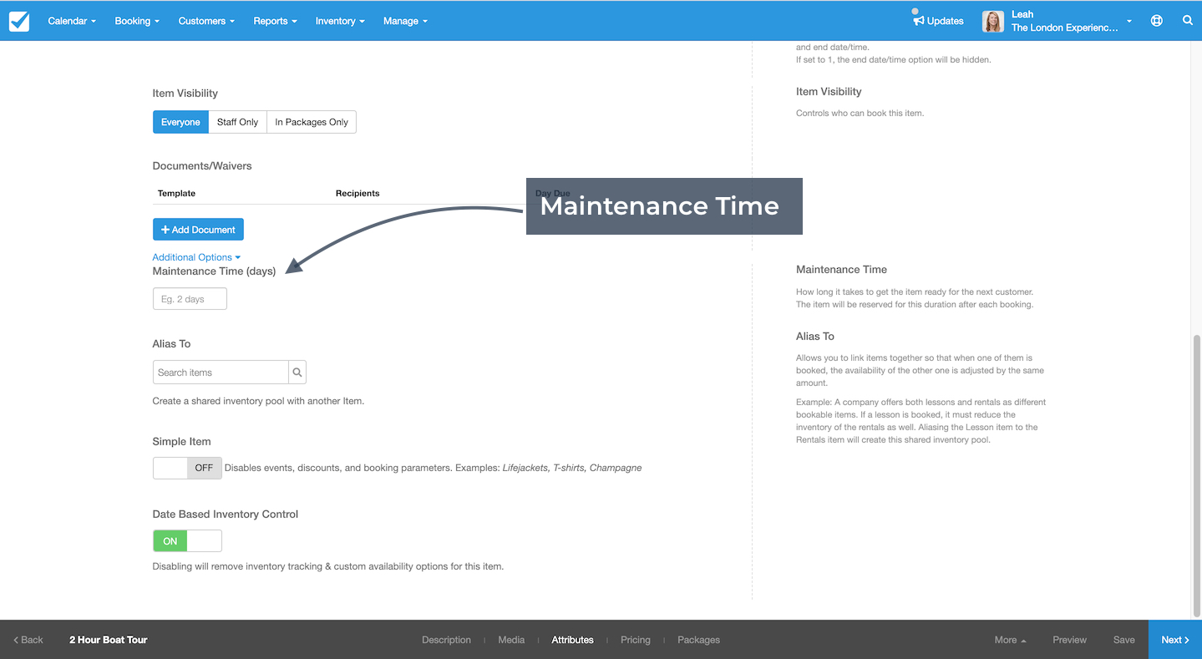Click the Template column header

pyautogui.click(x=176, y=193)
